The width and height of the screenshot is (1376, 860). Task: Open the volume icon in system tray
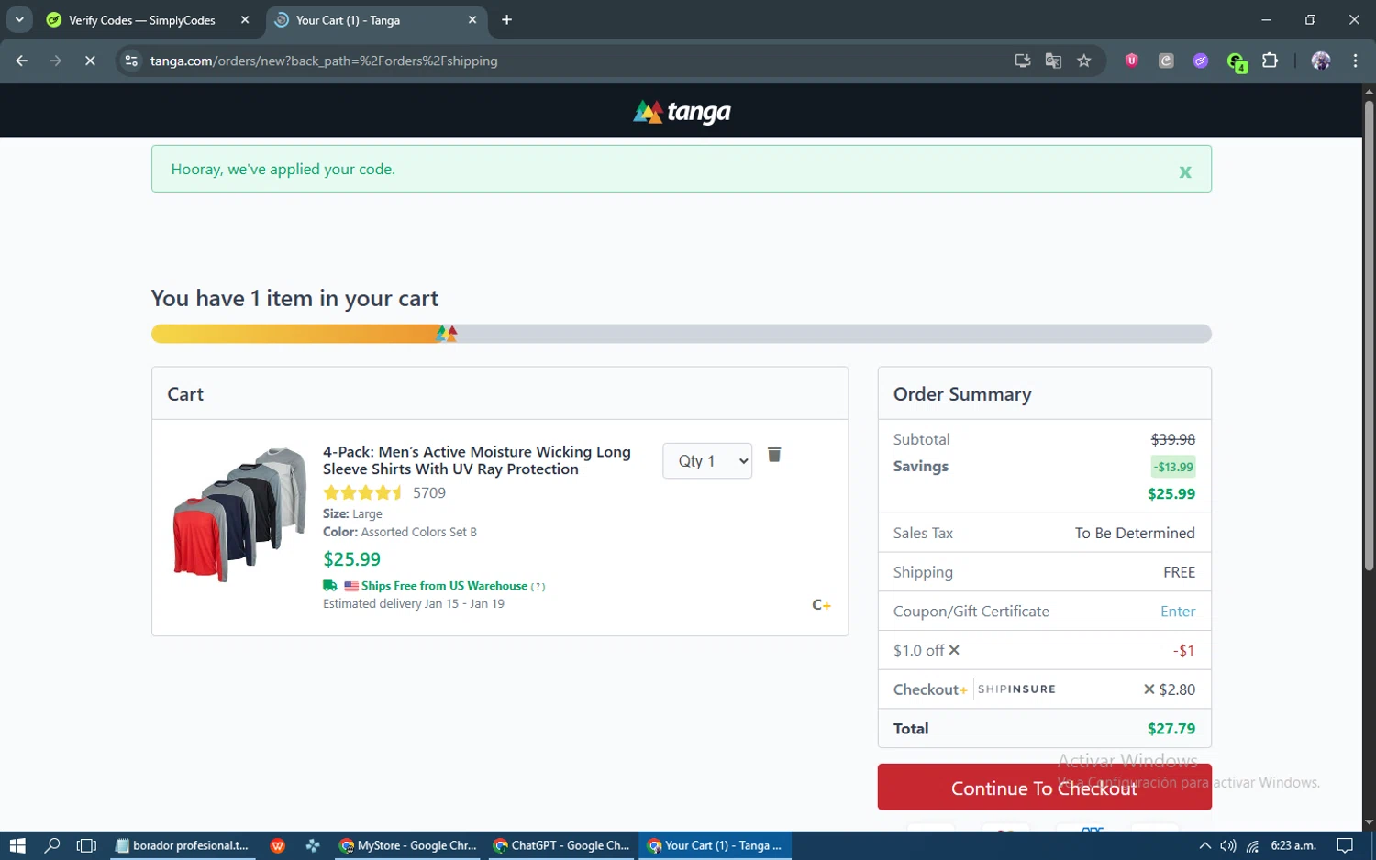1228,845
